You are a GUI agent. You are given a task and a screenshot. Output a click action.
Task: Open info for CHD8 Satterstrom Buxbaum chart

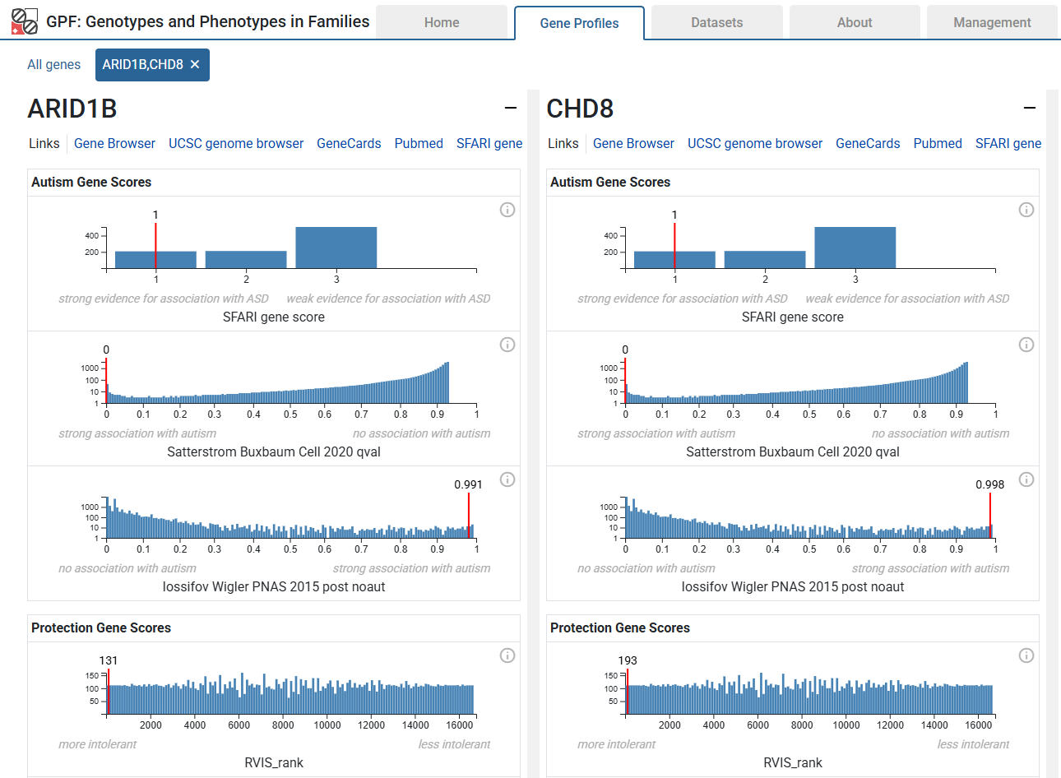point(1026,345)
